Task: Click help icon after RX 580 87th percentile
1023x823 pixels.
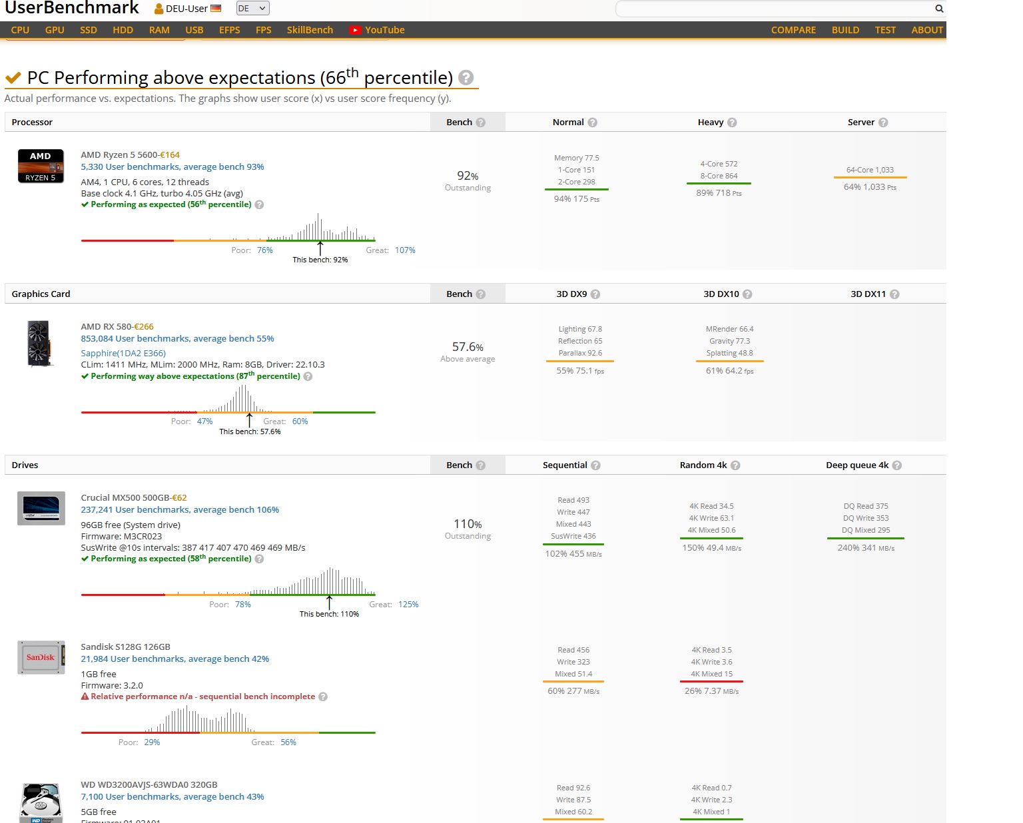Action: 308,377
